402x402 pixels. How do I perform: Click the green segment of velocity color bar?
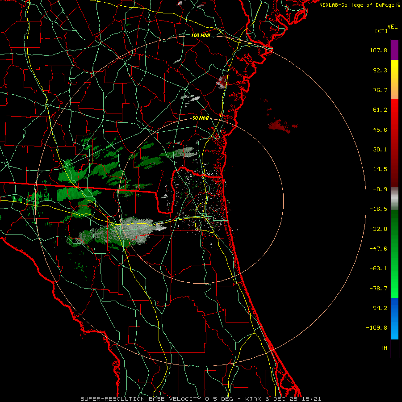pyautogui.click(x=394, y=254)
